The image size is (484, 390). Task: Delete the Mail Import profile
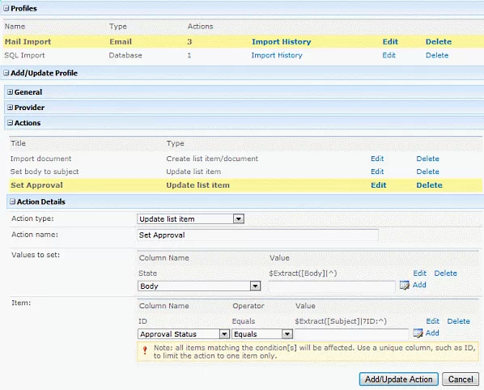(439, 41)
